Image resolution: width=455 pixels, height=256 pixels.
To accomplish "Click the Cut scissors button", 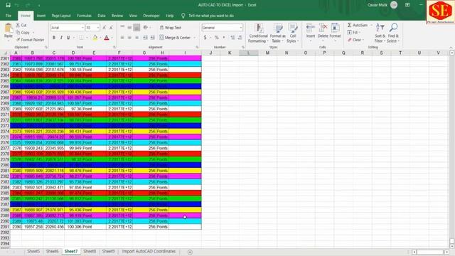I will tap(21, 26).
